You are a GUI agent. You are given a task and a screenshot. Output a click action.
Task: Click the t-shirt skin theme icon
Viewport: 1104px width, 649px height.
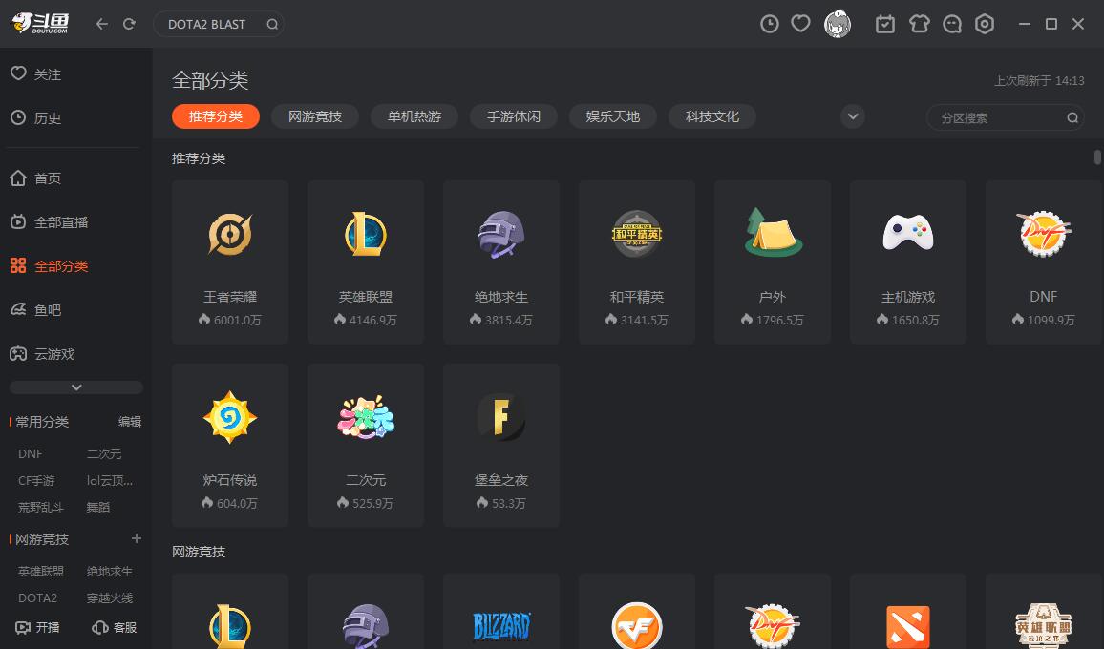(919, 24)
